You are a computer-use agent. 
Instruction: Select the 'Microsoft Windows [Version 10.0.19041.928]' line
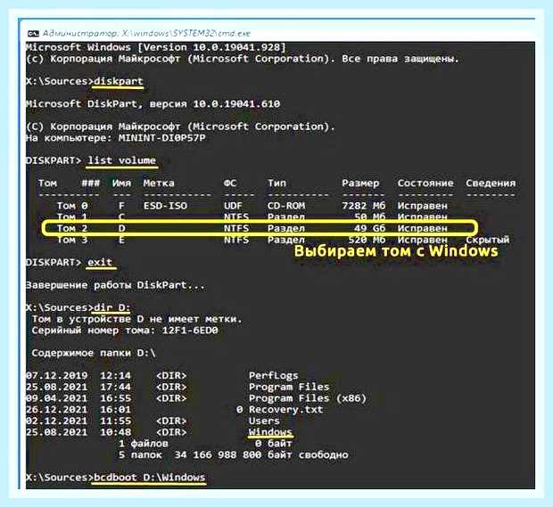155,47
